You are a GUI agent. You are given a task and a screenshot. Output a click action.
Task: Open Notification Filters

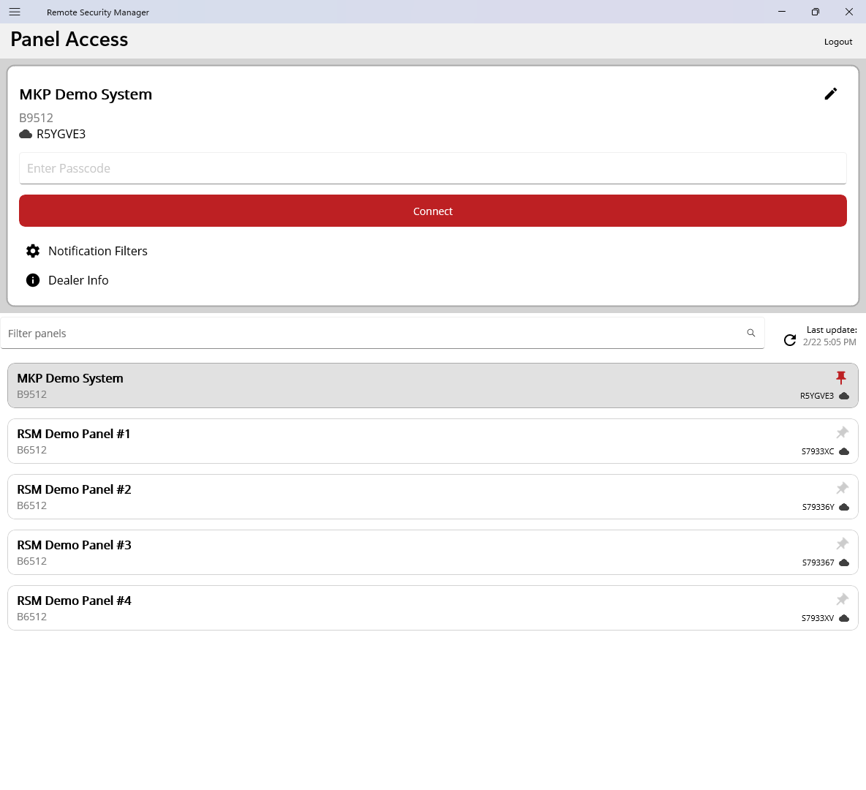(98, 251)
